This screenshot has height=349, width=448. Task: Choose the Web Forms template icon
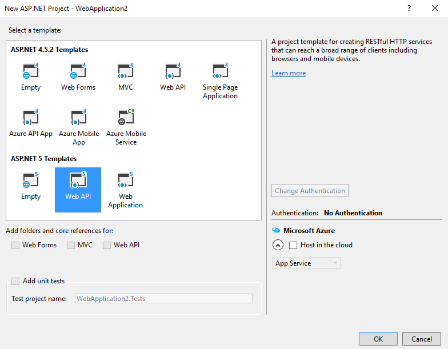tap(78, 71)
